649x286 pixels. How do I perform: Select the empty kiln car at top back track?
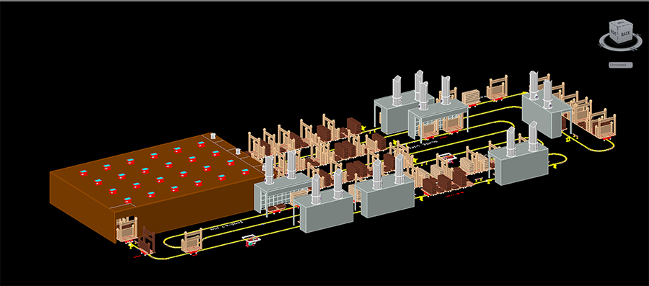point(497,89)
